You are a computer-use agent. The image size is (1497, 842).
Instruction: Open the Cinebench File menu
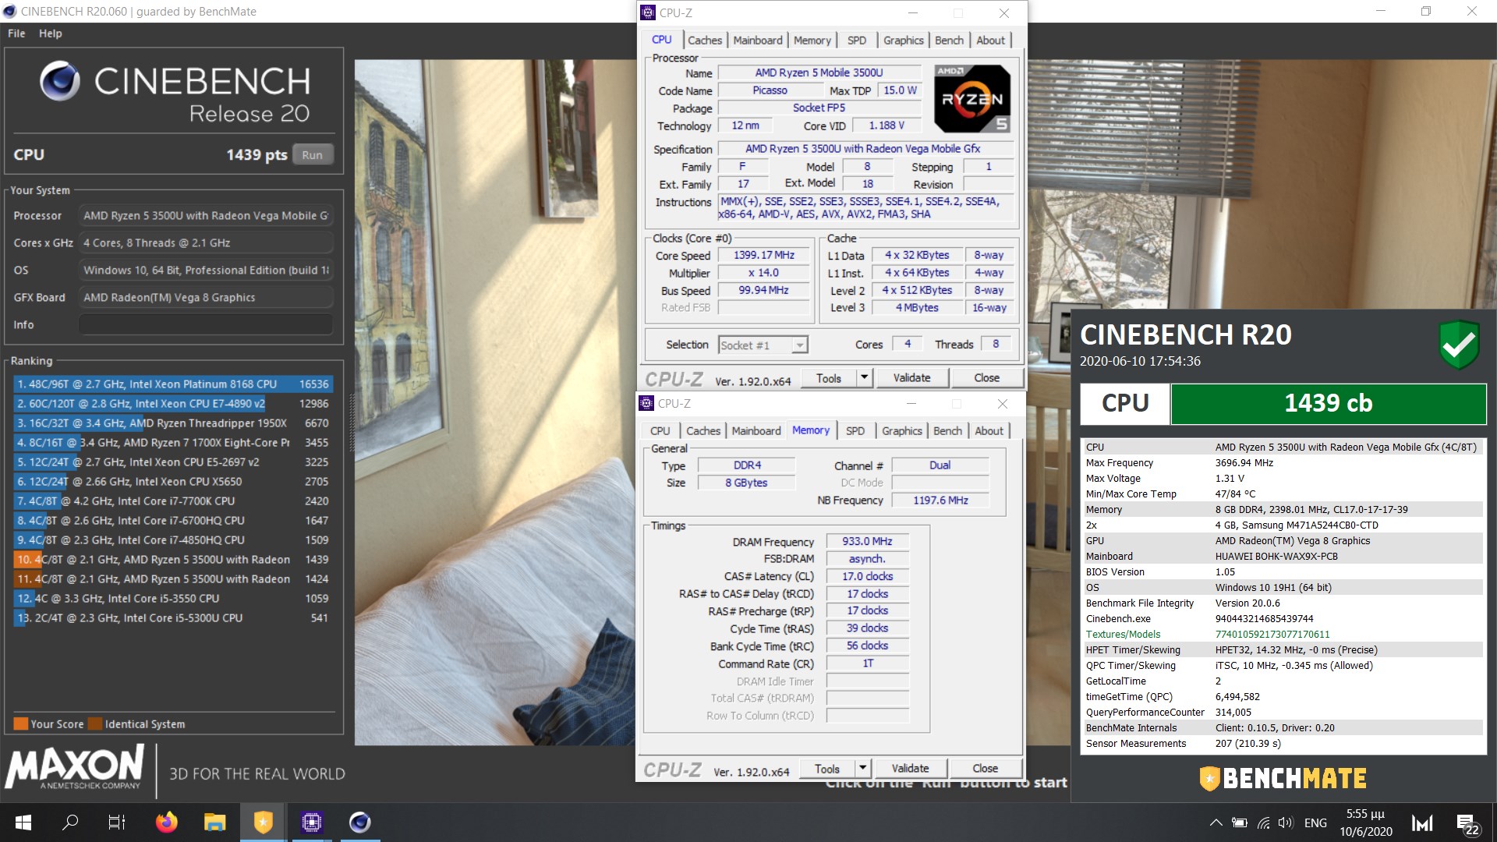16,34
